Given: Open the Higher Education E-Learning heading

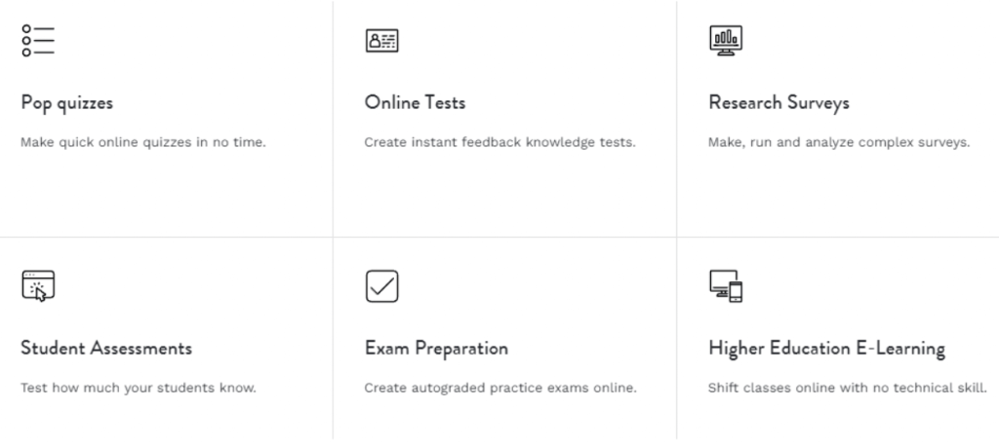Looking at the screenshot, I should [827, 349].
